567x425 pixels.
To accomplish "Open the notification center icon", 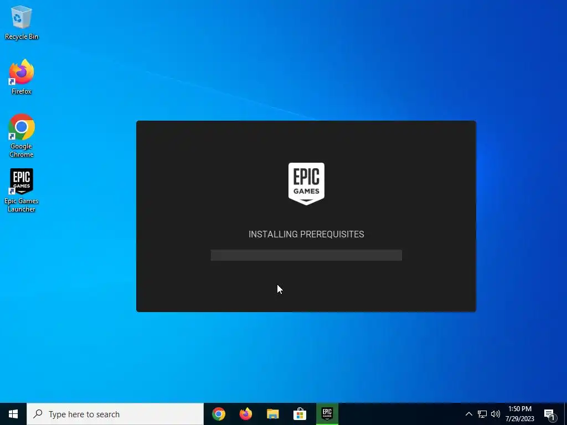I will pos(550,414).
